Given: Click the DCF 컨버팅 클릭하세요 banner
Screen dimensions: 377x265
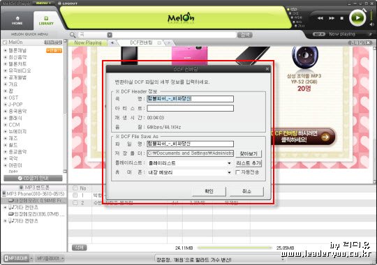Looking at the screenshot, I should tap(303, 137).
